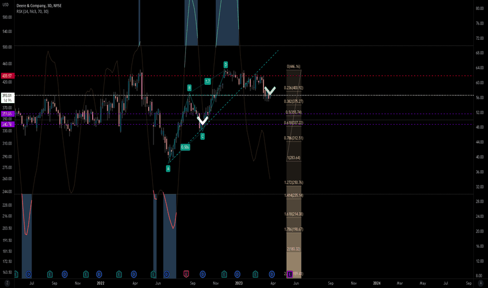Click the 2(180.32) Fibonacci label

294,249
